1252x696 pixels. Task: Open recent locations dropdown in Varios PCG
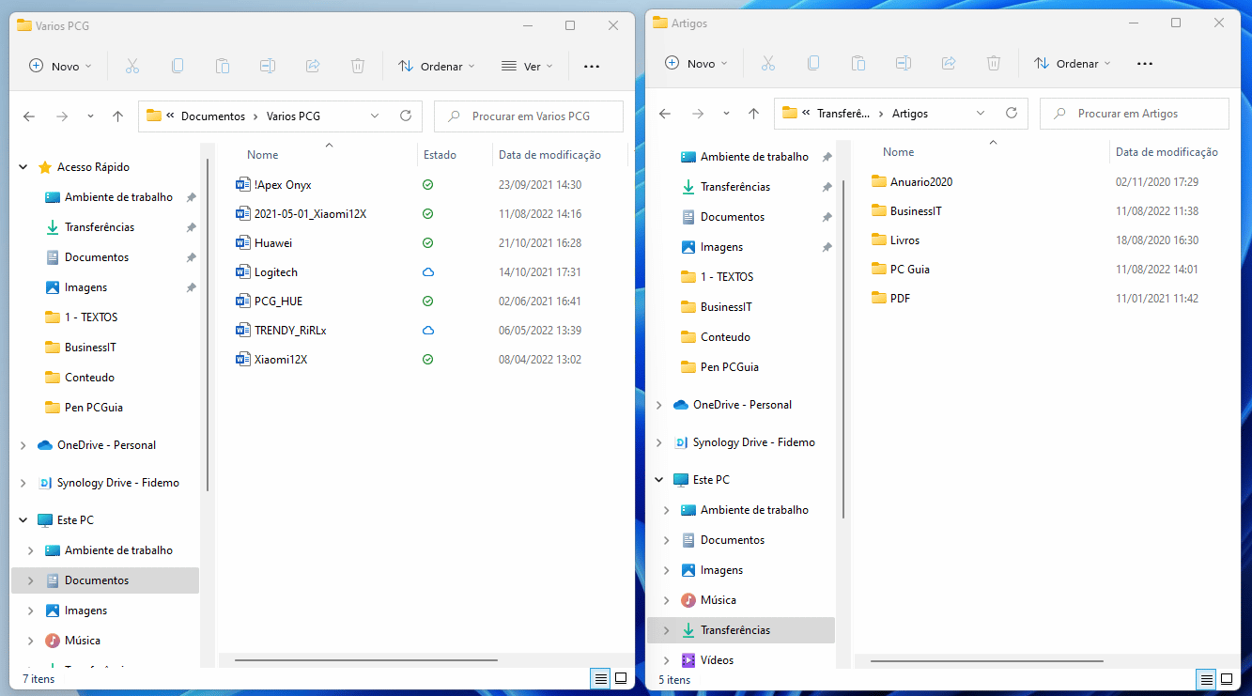90,116
